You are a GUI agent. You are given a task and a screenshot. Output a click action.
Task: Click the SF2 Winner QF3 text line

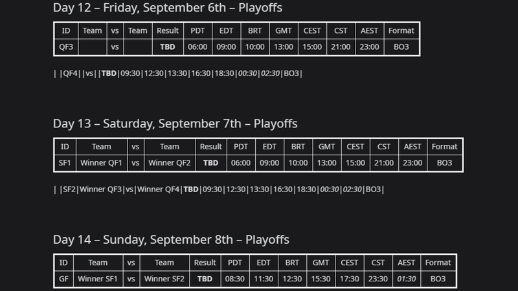[218, 189]
